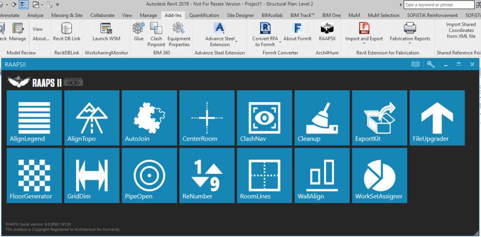Launch the ReNumber tool
Viewport: 481px width, 237px height.
point(207,175)
